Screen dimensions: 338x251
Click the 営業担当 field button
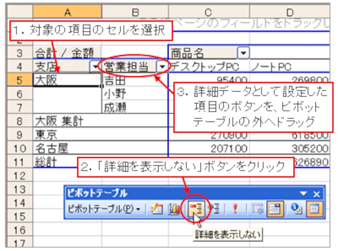pyautogui.click(x=129, y=67)
